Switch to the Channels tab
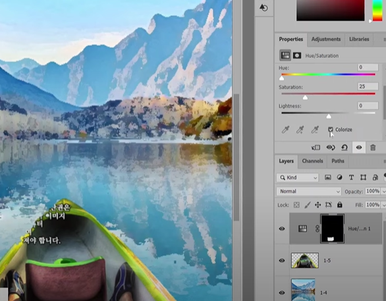The width and height of the screenshot is (386, 301). 312,161
